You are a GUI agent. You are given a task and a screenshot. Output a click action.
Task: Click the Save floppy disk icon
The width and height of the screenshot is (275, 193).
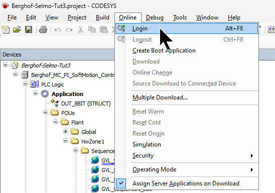coord(29,29)
